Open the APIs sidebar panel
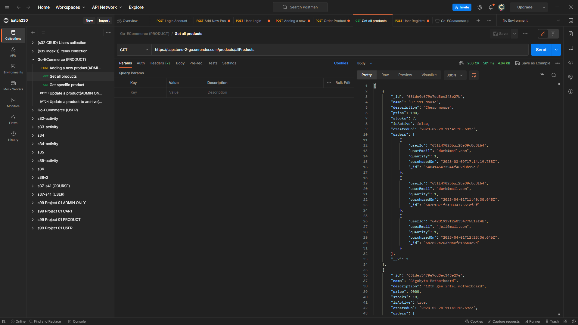578x325 pixels. (x=13, y=52)
